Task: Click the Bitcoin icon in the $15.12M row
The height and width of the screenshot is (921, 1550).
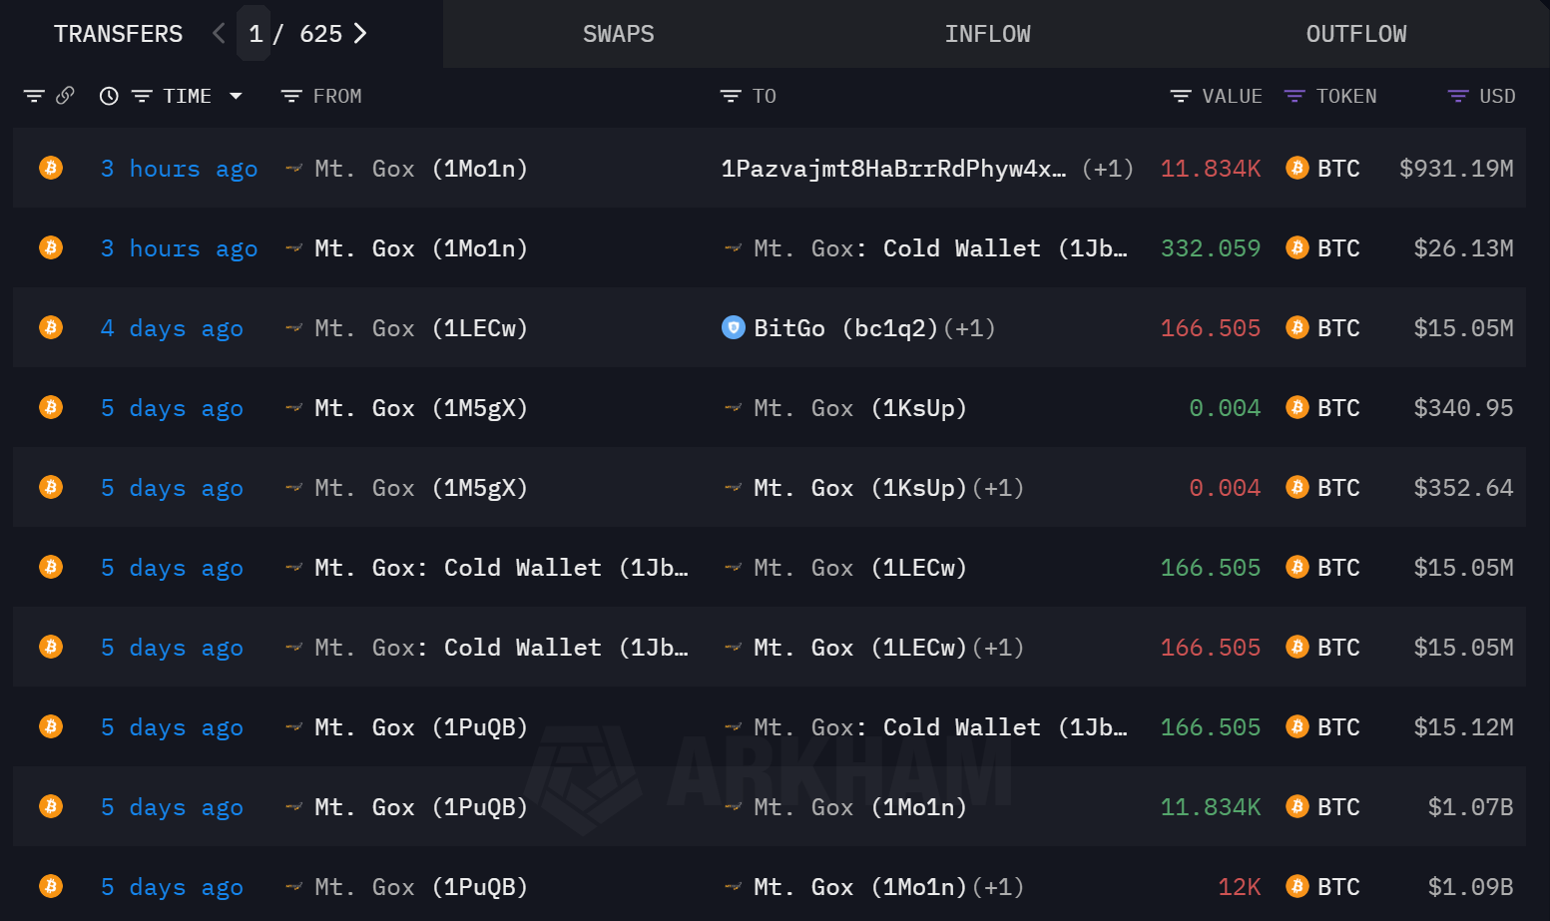Action: coord(50,726)
